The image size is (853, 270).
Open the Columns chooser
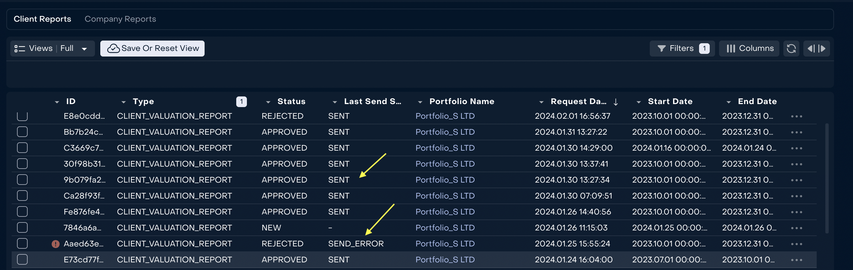(x=749, y=49)
